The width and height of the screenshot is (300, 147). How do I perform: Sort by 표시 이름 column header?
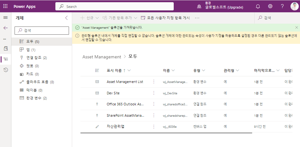[x=119, y=71]
